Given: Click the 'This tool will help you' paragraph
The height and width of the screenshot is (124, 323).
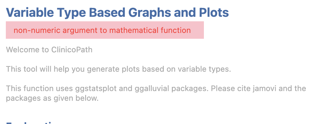Looking at the screenshot, I should pos(118,69).
